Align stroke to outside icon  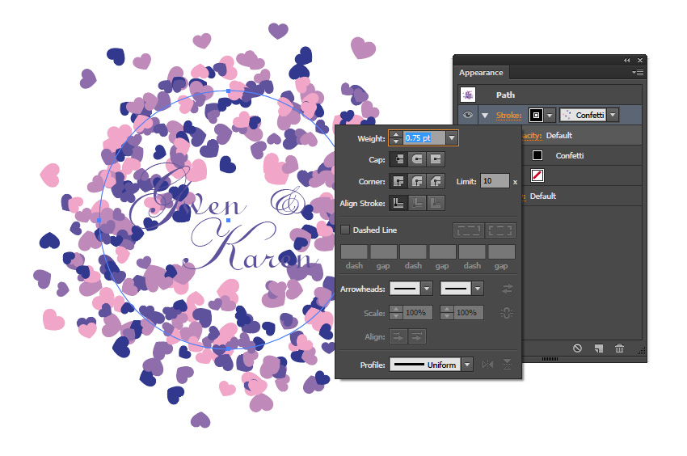436,203
